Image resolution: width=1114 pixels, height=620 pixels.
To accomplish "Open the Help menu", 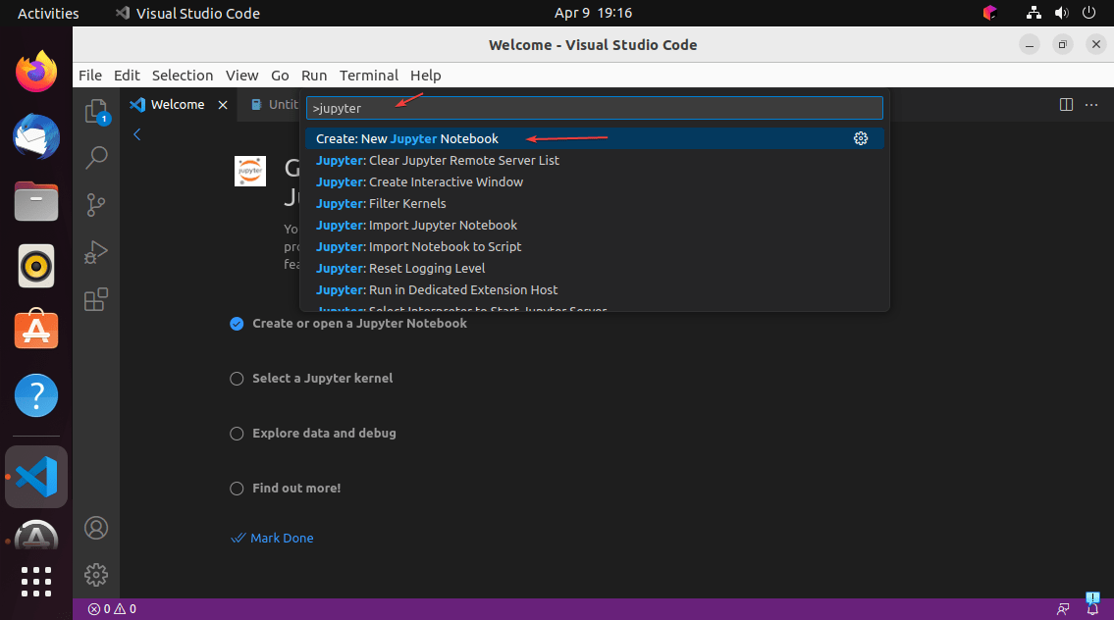I will click(x=426, y=76).
